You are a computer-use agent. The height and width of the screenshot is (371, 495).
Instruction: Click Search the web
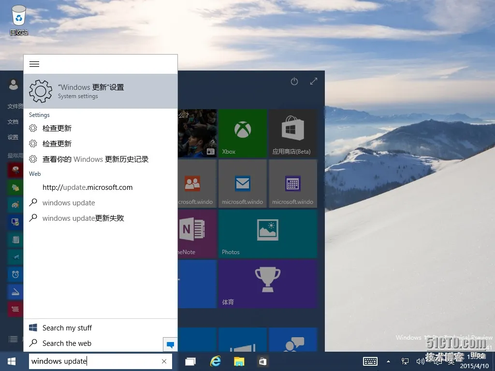(x=93, y=343)
